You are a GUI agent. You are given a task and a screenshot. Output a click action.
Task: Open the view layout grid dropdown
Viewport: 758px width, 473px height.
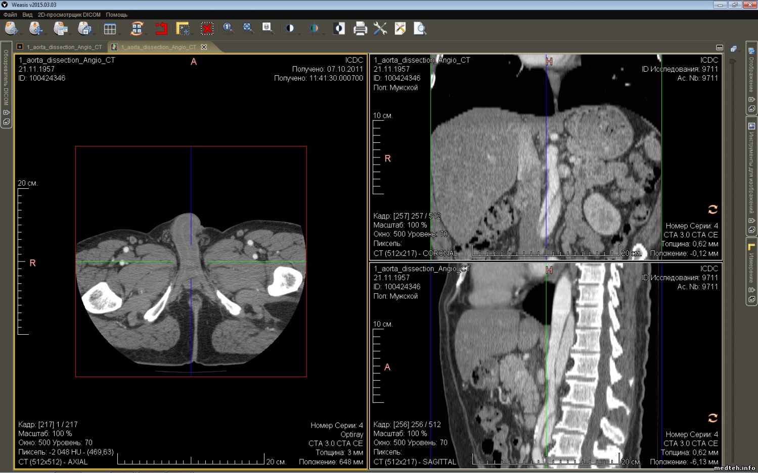click(x=110, y=29)
